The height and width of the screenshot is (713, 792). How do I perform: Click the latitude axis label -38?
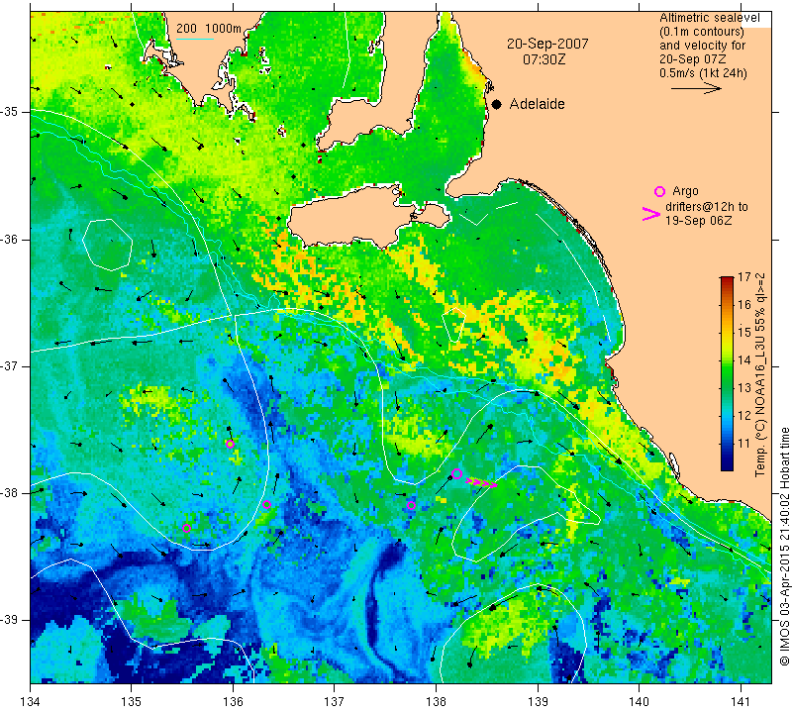10,493
